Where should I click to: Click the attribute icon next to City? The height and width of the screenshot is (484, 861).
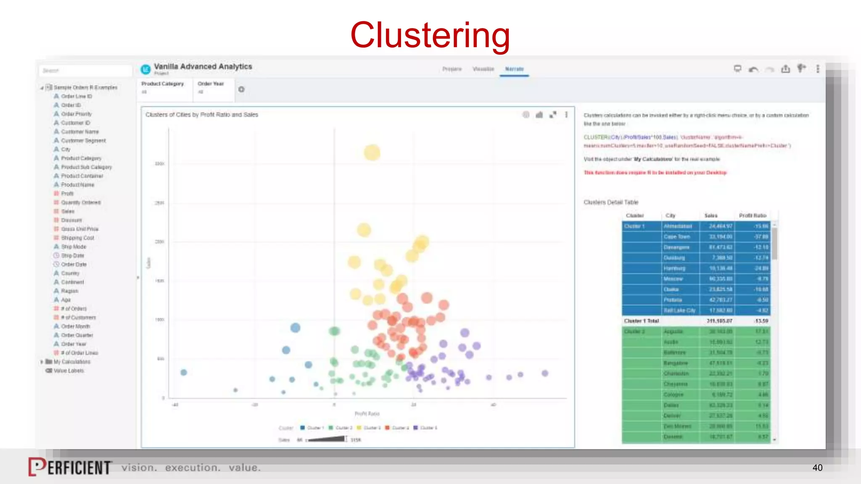56,149
